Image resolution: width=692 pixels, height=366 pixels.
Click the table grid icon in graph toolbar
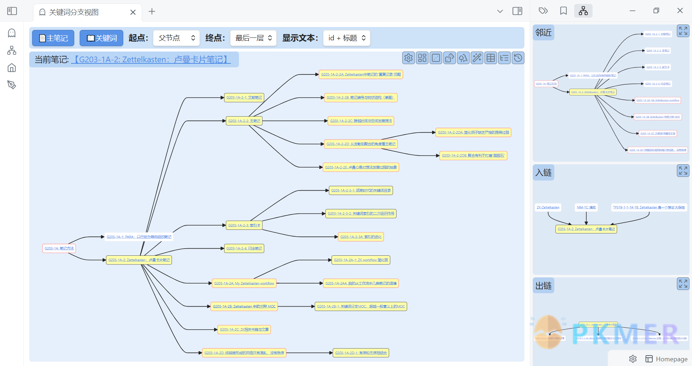(x=491, y=58)
